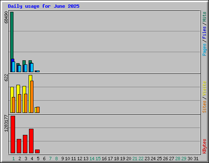209x163 pixels.
Task: Click green weekend day label 15
Action: (98, 159)
